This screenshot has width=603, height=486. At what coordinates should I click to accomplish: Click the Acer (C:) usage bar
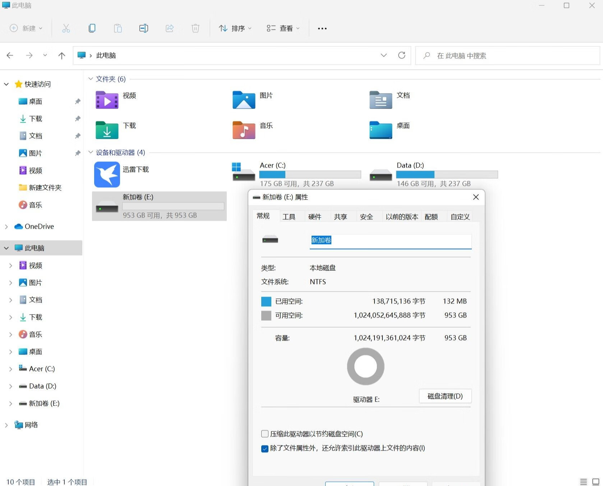tap(310, 174)
